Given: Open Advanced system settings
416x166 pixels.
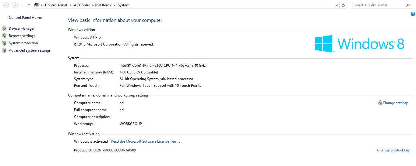Looking at the screenshot, I should (x=30, y=50).
